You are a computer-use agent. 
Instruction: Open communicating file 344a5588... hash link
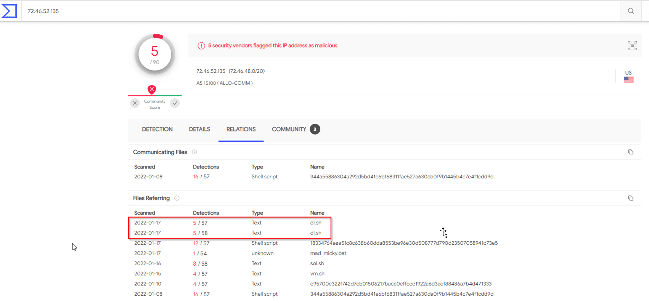(402, 177)
